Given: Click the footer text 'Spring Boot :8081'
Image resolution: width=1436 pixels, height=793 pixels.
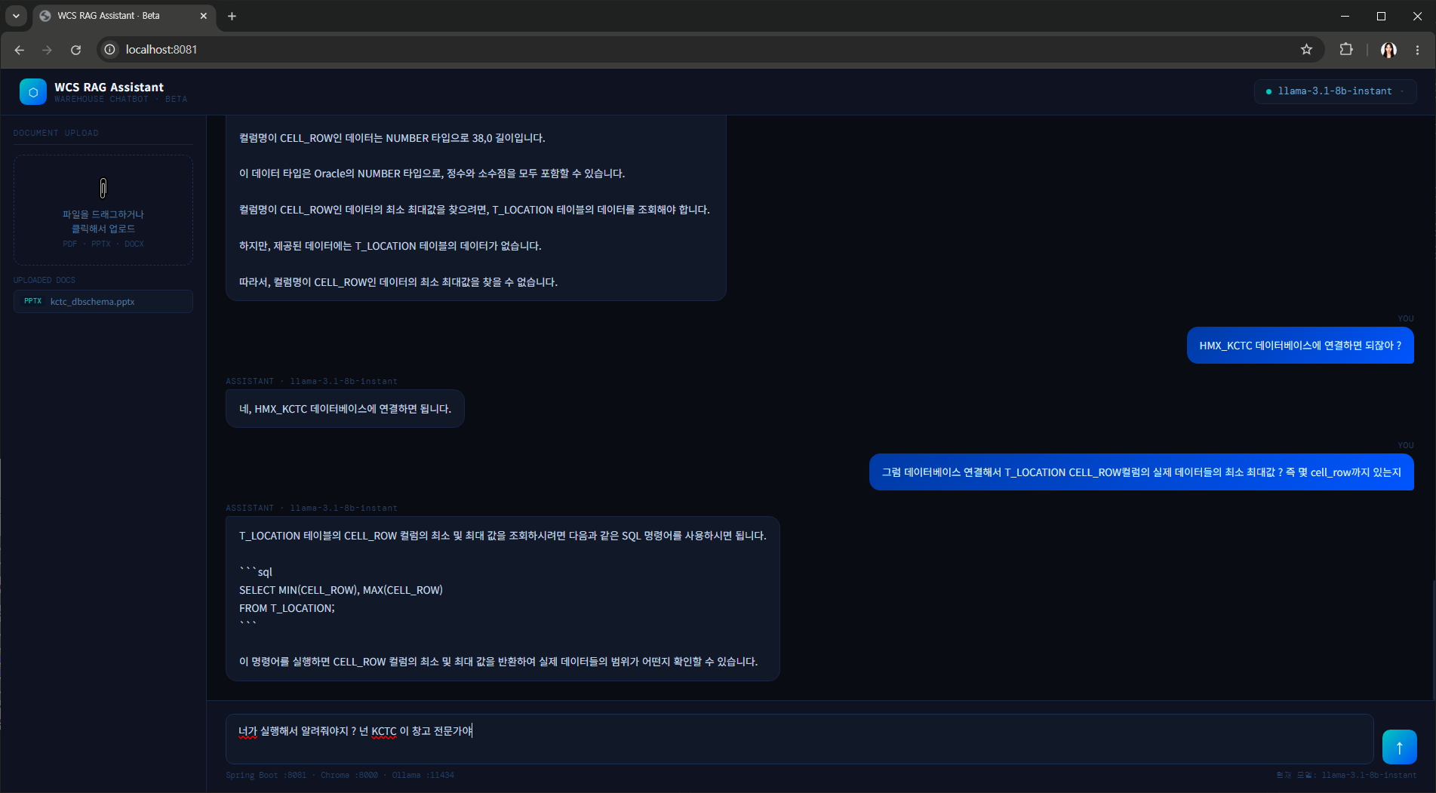Looking at the screenshot, I should [266, 775].
